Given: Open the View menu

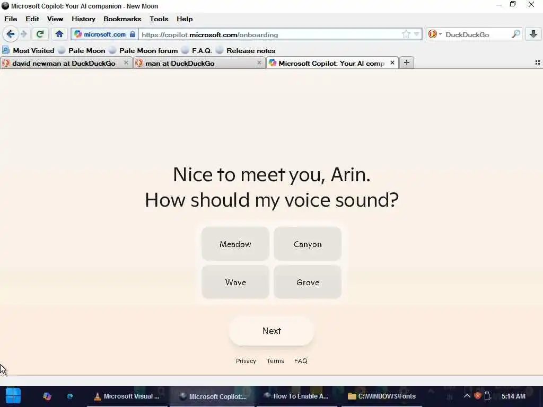Looking at the screenshot, I should (55, 19).
